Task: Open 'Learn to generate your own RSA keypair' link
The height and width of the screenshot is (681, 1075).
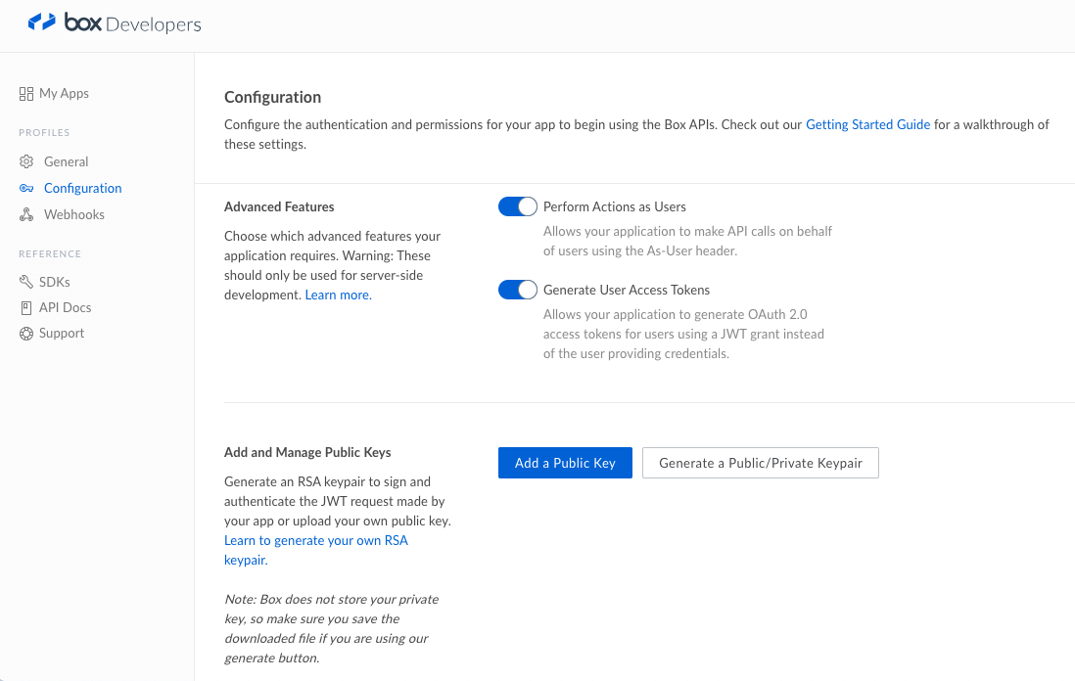Action: [315, 541]
